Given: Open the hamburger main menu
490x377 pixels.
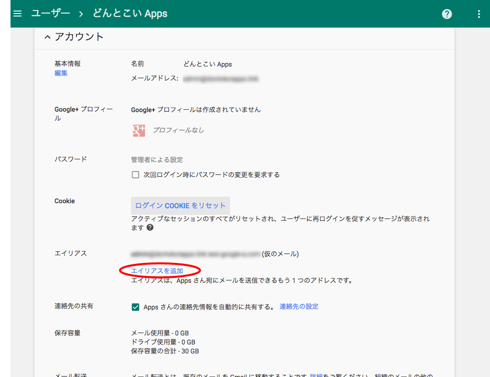Looking at the screenshot, I should coord(17,14).
